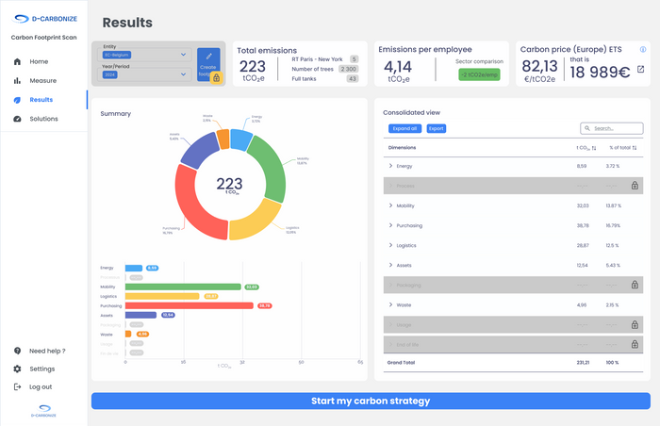Click the red Purchasing donut segment
This screenshot has width=660, height=426.
click(193, 208)
